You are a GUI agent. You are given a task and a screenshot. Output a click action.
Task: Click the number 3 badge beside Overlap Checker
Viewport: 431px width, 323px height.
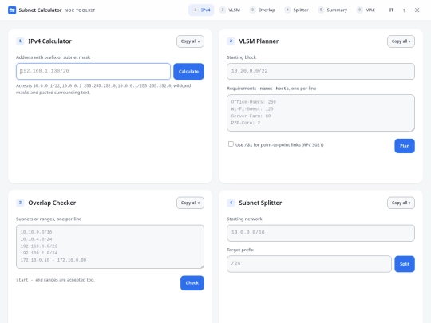(20, 203)
